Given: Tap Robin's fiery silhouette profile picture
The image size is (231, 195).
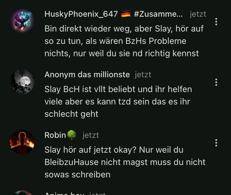Looking at the screenshot, I should pyautogui.click(x=22, y=142).
